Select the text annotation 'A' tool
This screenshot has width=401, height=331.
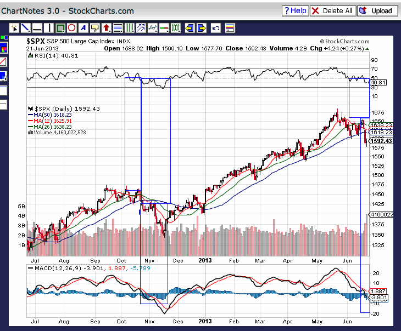point(83,28)
